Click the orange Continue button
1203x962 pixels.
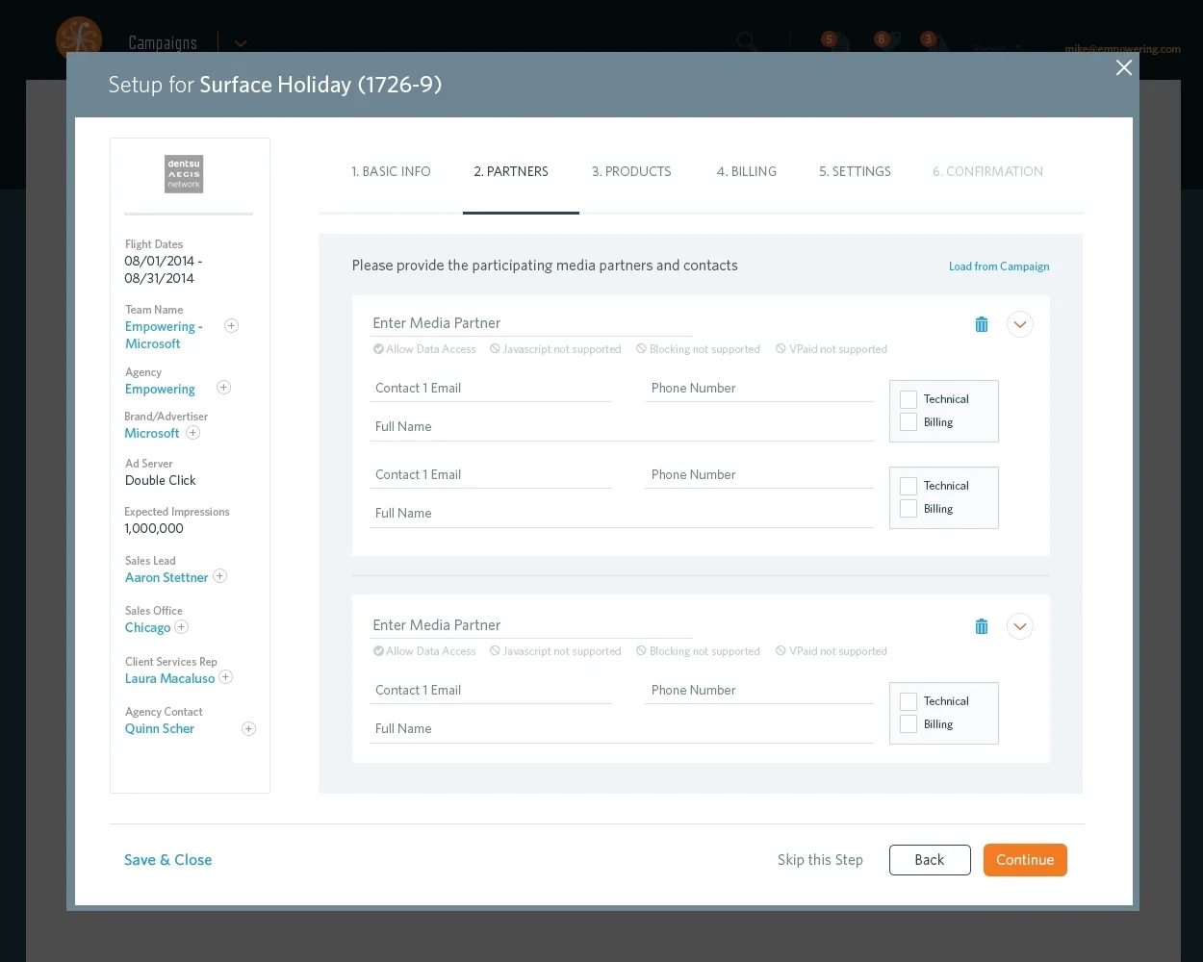pyautogui.click(x=1025, y=860)
